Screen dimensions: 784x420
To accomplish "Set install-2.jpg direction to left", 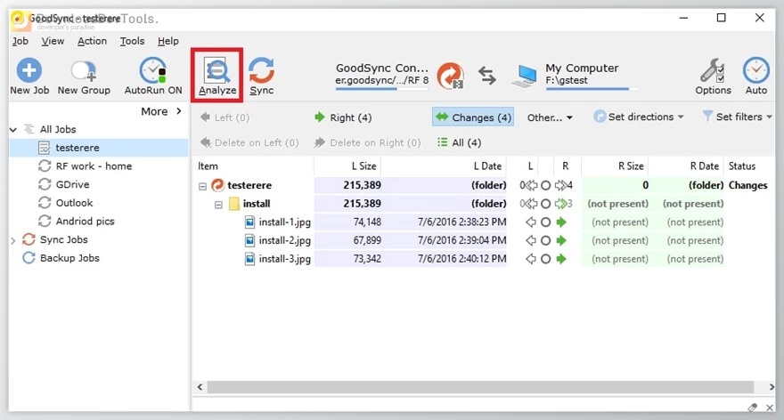I will pos(530,241).
